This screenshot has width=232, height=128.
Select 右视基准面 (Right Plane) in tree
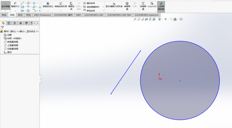pyautogui.click(x=11, y=49)
